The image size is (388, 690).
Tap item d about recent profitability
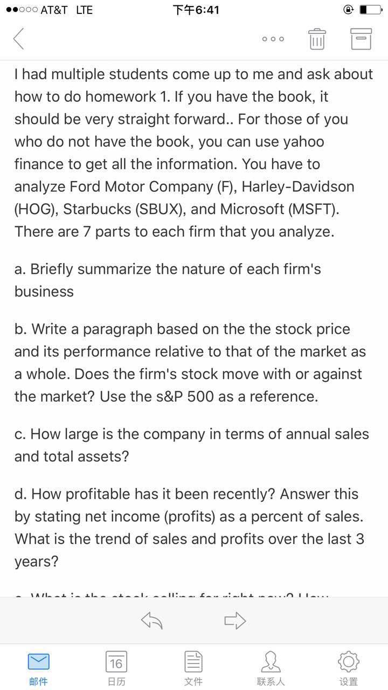[x=189, y=528]
